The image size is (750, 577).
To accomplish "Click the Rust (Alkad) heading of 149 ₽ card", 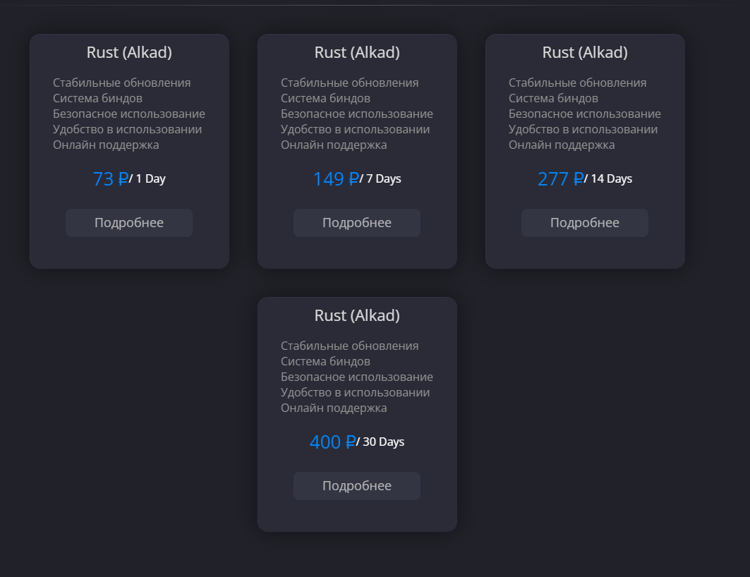I will pyautogui.click(x=357, y=52).
